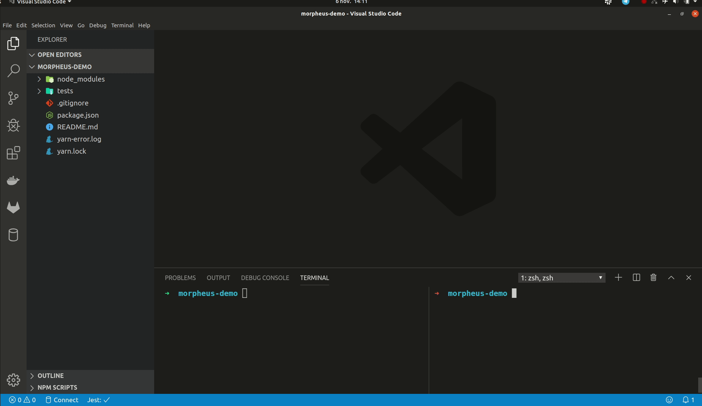
Task: Open the Help menu
Action: coord(144,25)
